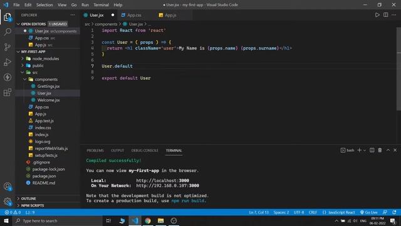Screen dimensions: 401x226
Task: Create a new terminal with plus icon
Action: pos(359,150)
